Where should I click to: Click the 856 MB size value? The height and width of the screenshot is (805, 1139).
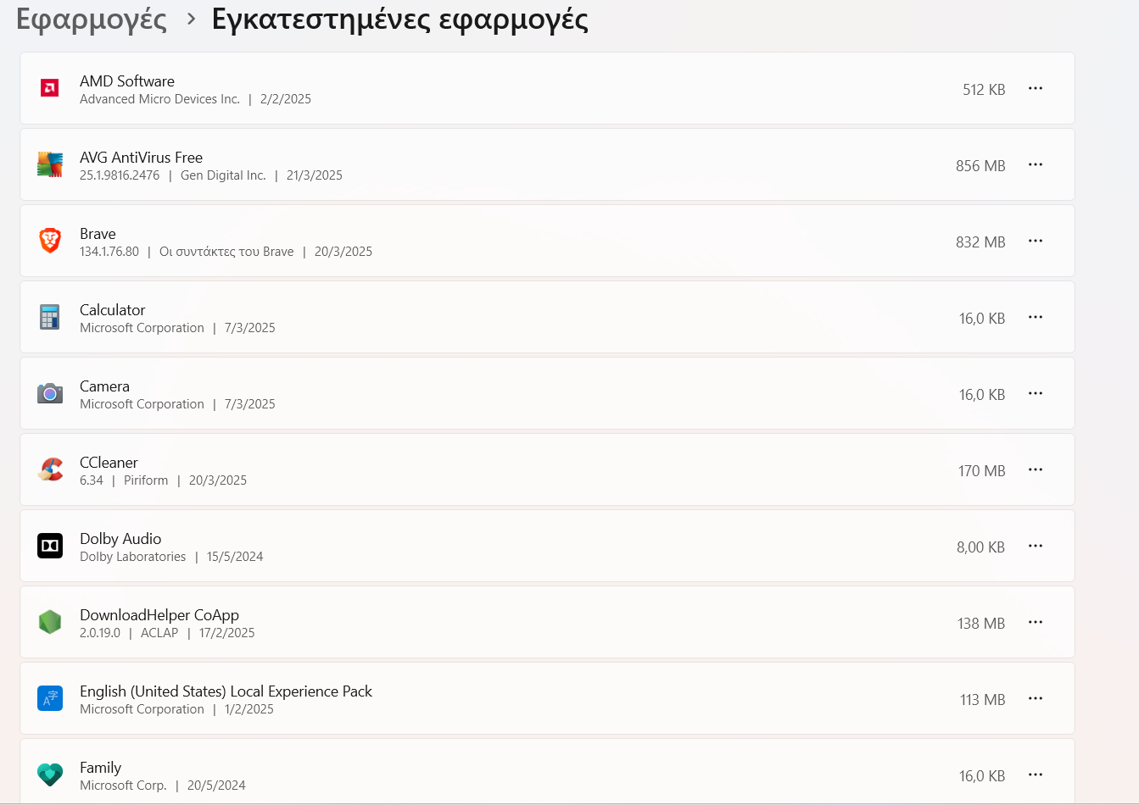[980, 166]
